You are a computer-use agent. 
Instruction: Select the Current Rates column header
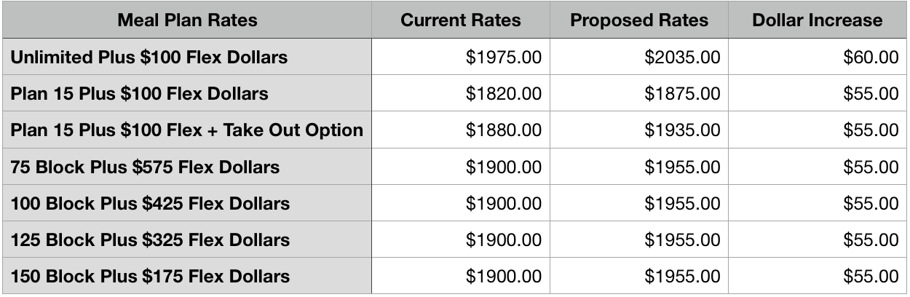461,20
